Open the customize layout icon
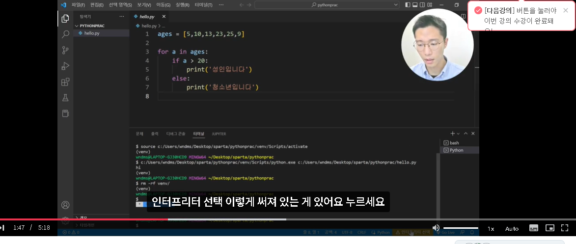 430,5
